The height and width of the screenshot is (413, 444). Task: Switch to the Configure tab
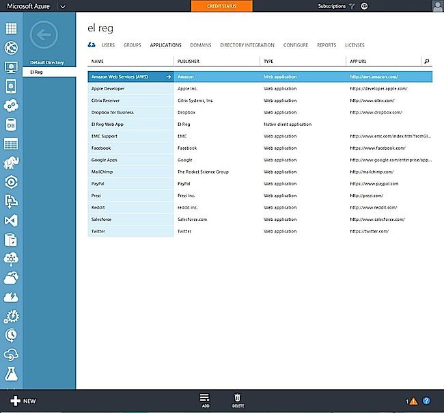pyautogui.click(x=296, y=45)
